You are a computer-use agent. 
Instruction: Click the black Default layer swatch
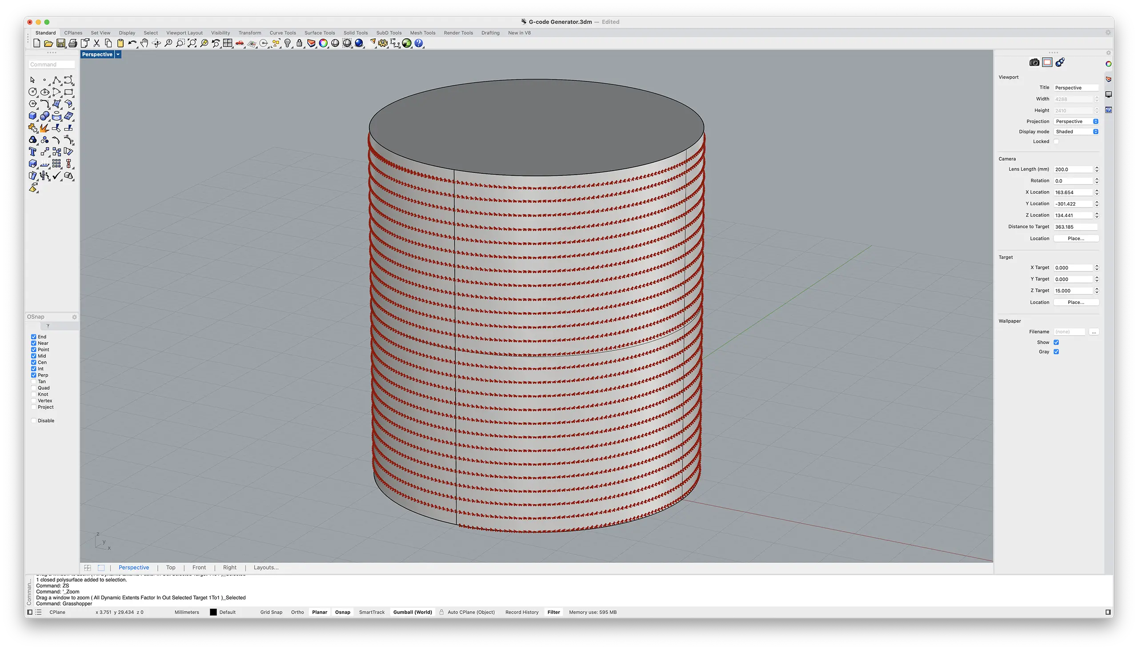click(213, 612)
